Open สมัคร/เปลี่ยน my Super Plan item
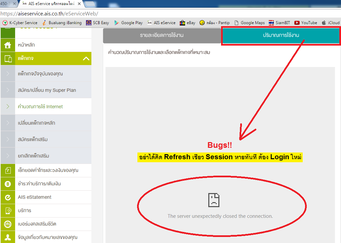 click(x=46, y=90)
